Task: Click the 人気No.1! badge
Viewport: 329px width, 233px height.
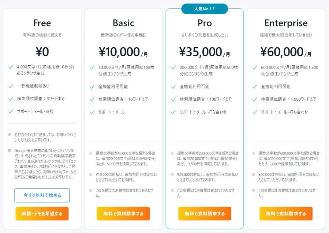Action: click(x=205, y=9)
